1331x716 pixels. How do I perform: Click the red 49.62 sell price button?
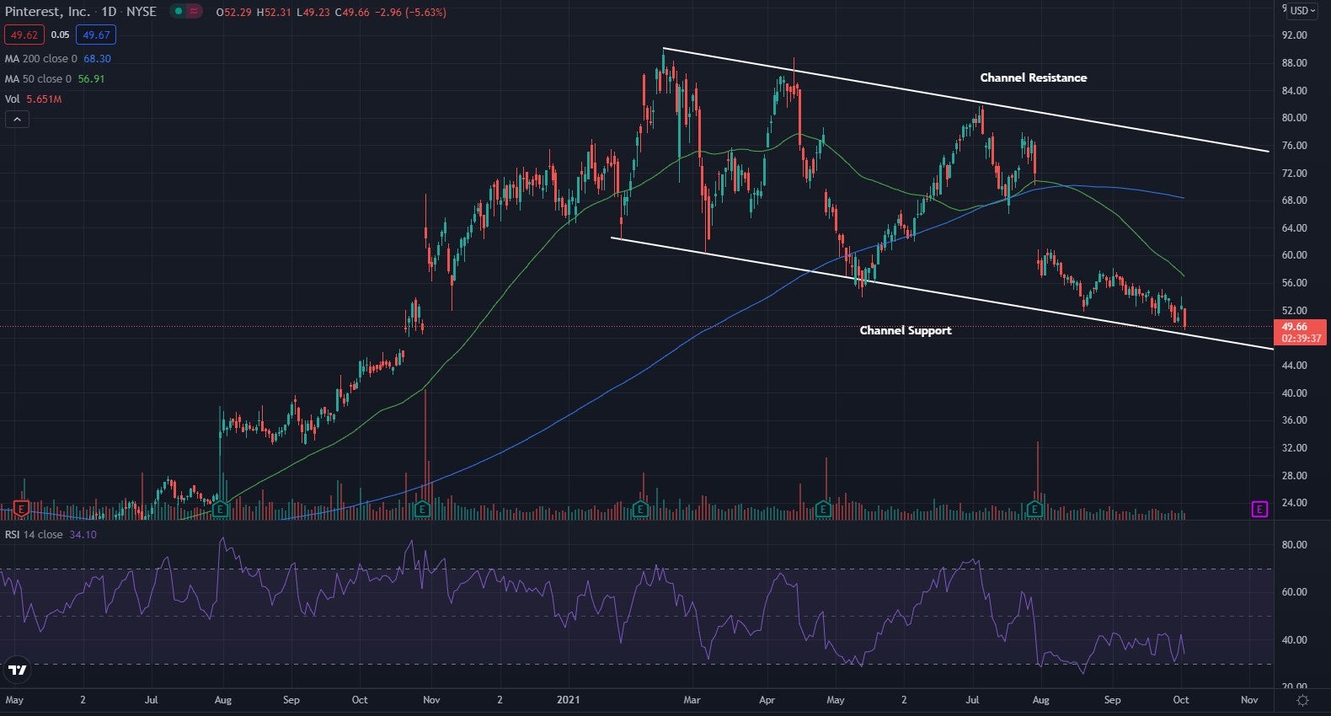tap(24, 35)
